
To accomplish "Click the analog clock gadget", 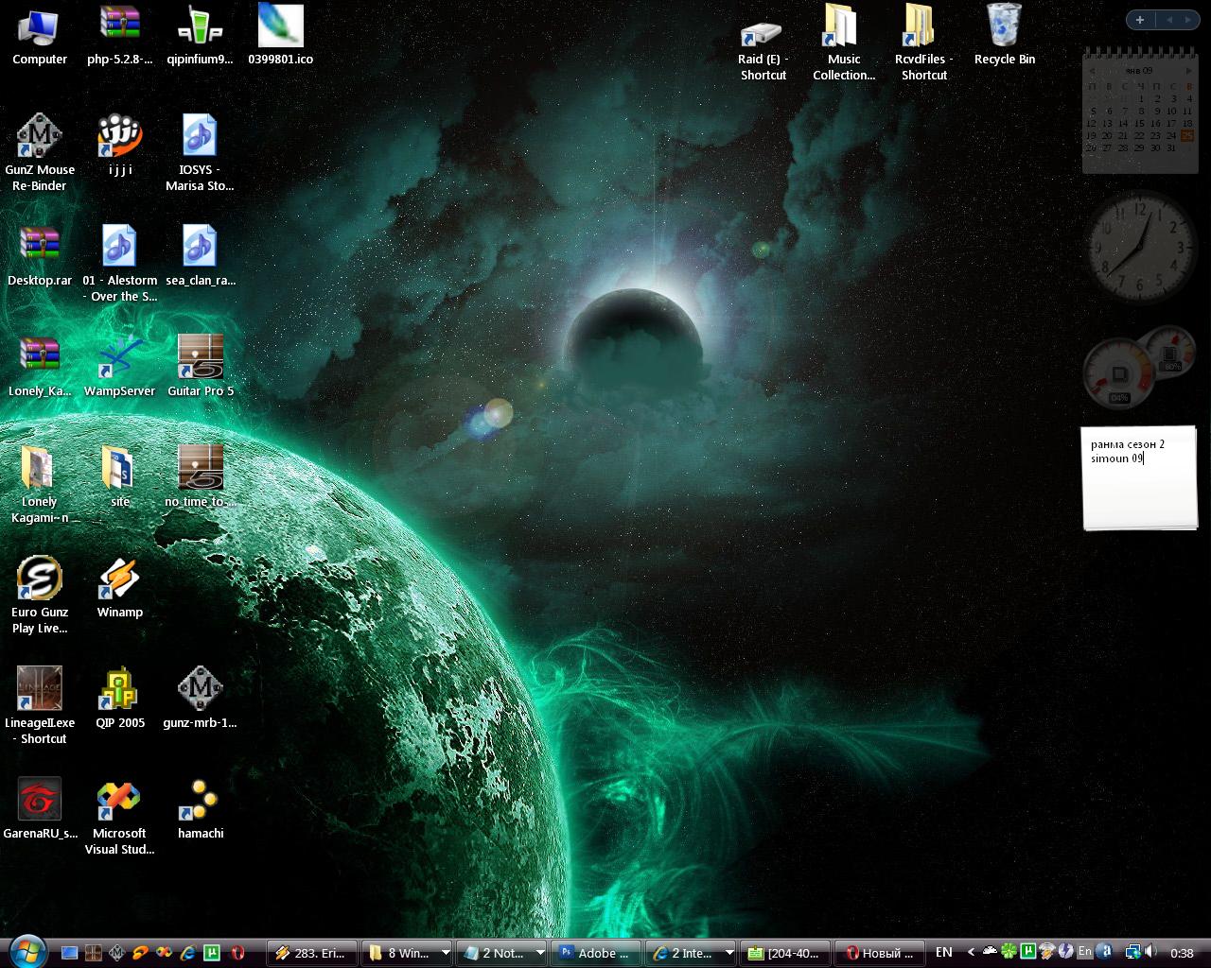I will [x=1141, y=246].
